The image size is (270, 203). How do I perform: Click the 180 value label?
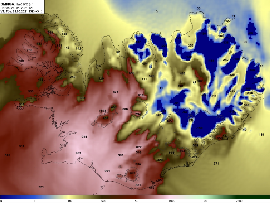pyautogui.click(x=221, y=36)
